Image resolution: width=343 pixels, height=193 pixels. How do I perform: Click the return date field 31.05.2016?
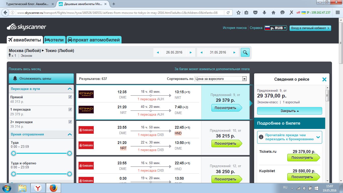click(x=218, y=53)
